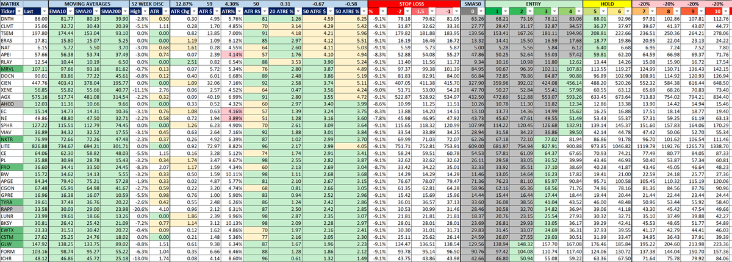This screenshot has height=262, width=732.
Task: Open the column 7 filter dropdown
Action: coord(651,12)
